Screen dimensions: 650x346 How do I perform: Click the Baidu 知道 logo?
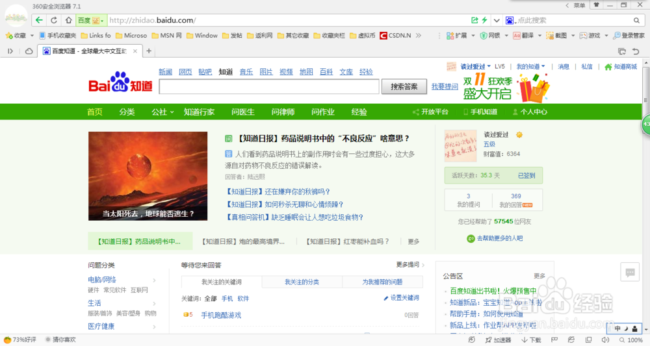coord(121,82)
